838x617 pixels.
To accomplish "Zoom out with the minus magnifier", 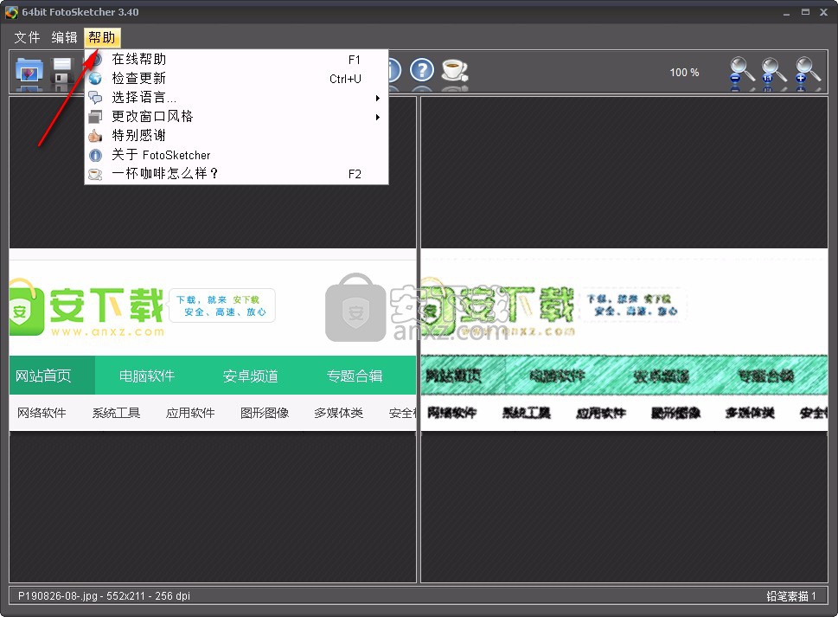I will 741,72.
